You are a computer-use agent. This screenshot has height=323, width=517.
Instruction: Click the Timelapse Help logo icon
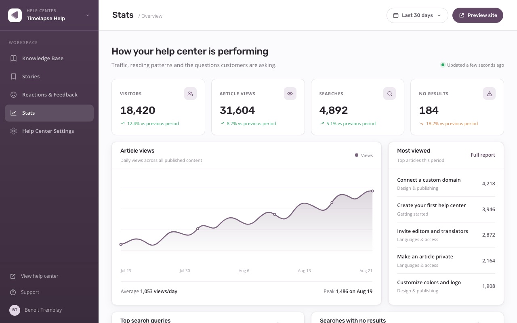tap(15, 15)
